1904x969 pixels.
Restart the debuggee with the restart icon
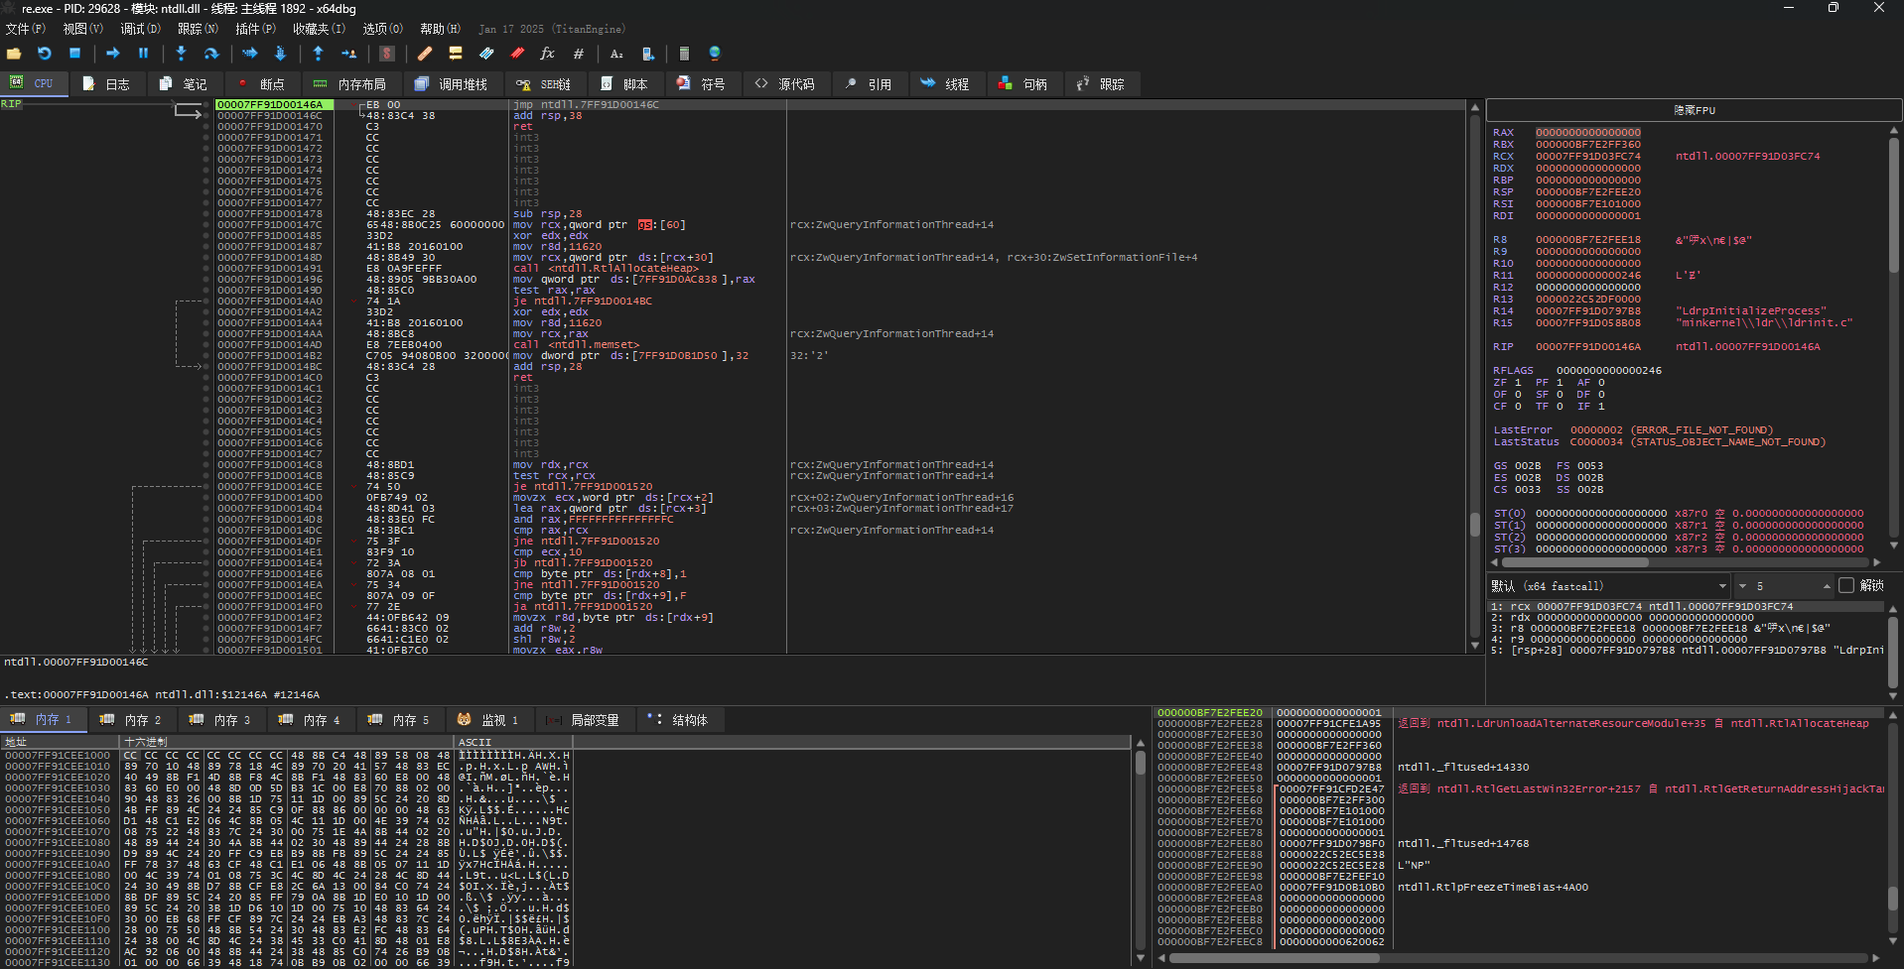click(x=44, y=54)
